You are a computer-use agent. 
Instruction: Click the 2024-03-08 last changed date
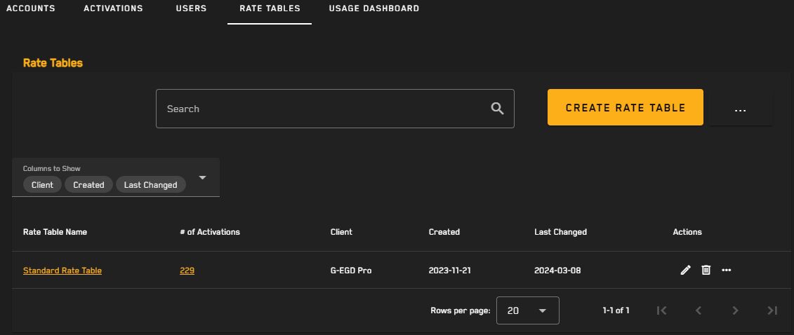pos(557,271)
